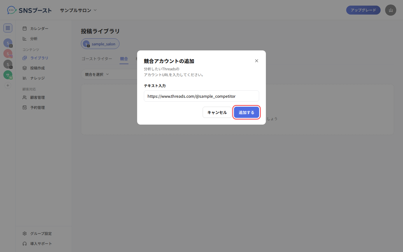Select the green LINE account avatar
Viewport: 403px width, 252px height.
click(8, 75)
